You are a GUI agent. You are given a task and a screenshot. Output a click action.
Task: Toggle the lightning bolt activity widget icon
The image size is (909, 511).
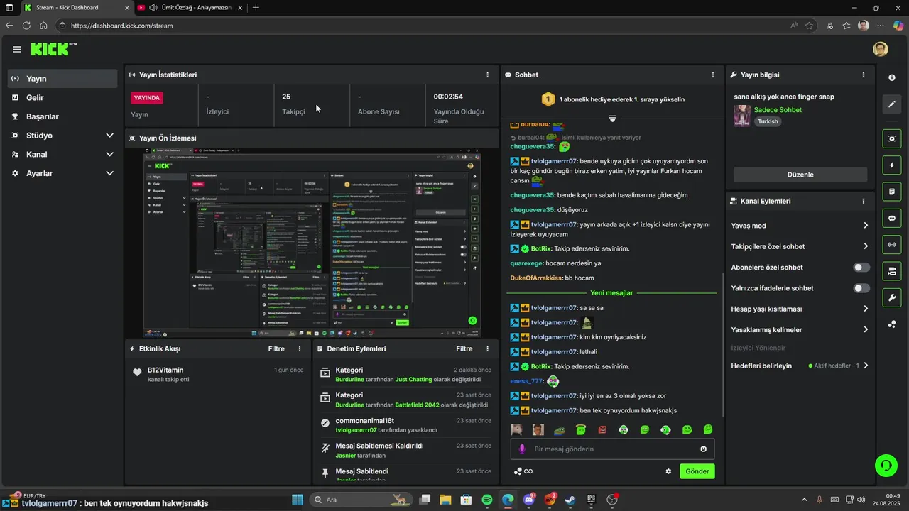point(892,165)
